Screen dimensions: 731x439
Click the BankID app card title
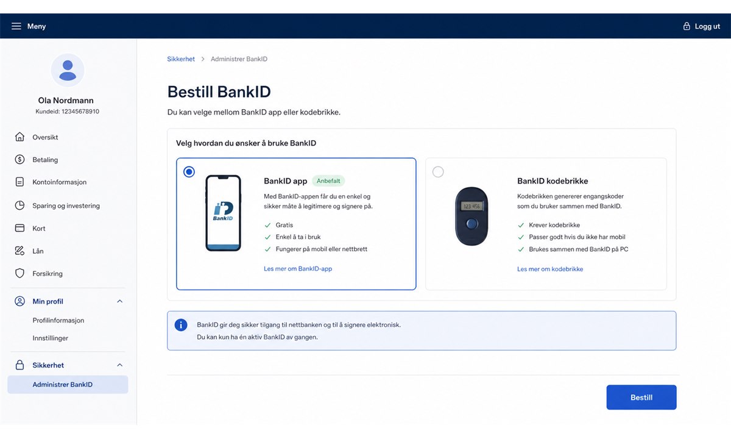[x=286, y=181]
